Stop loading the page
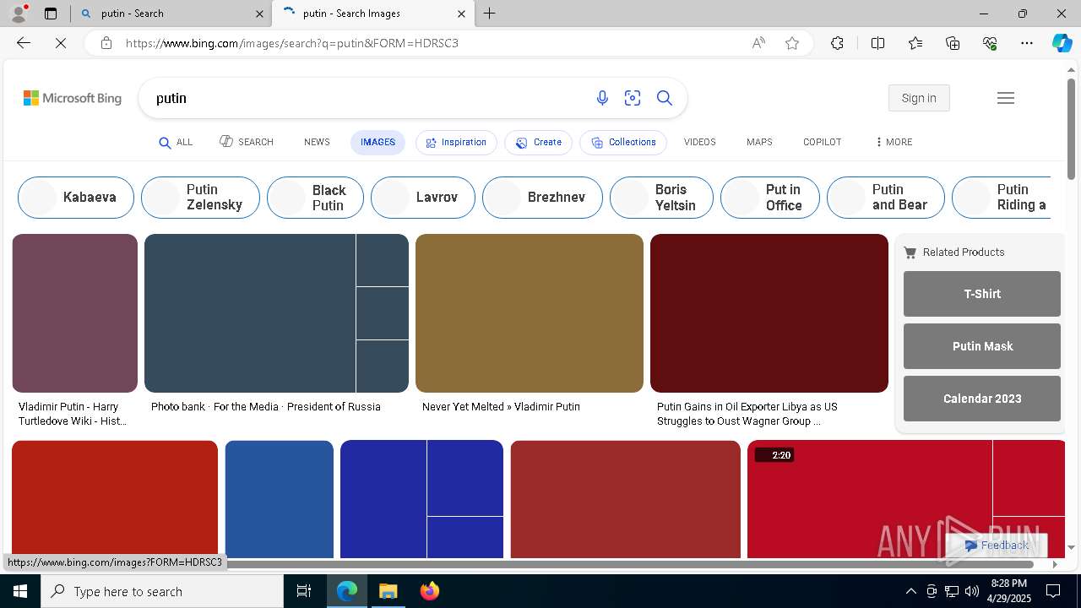The height and width of the screenshot is (608, 1081). click(x=61, y=43)
